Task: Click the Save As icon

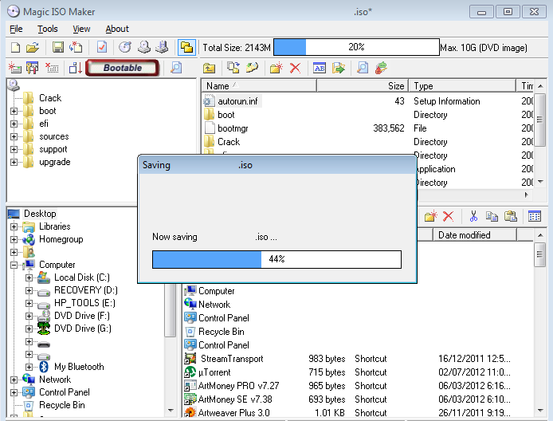Action: tap(76, 47)
